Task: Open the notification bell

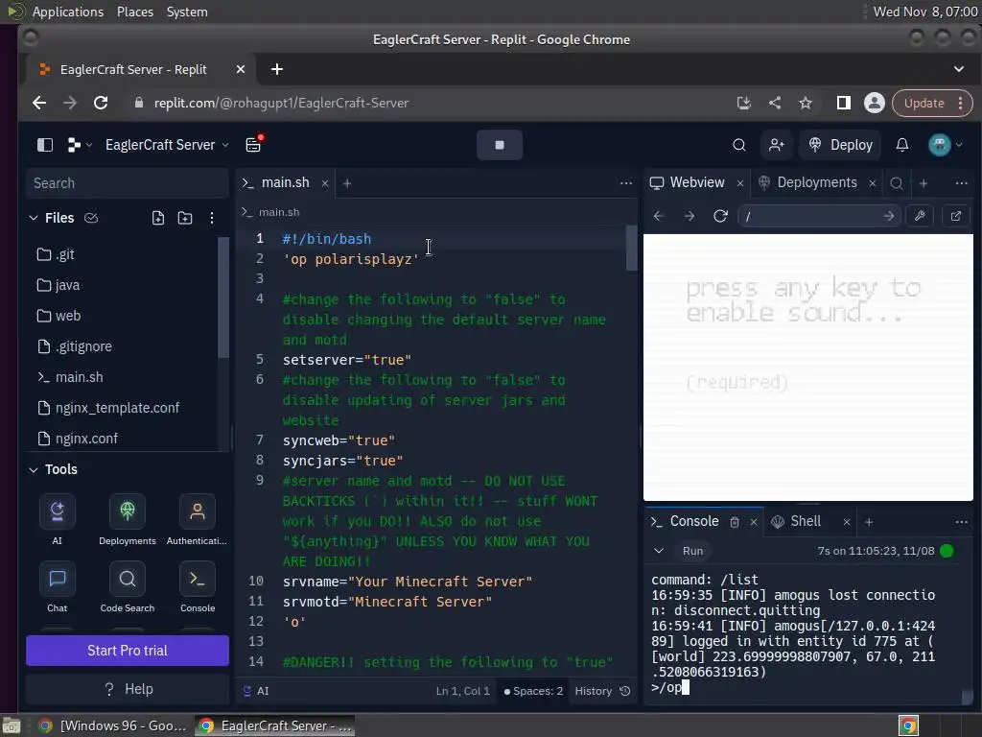Action: tap(901, 145)
